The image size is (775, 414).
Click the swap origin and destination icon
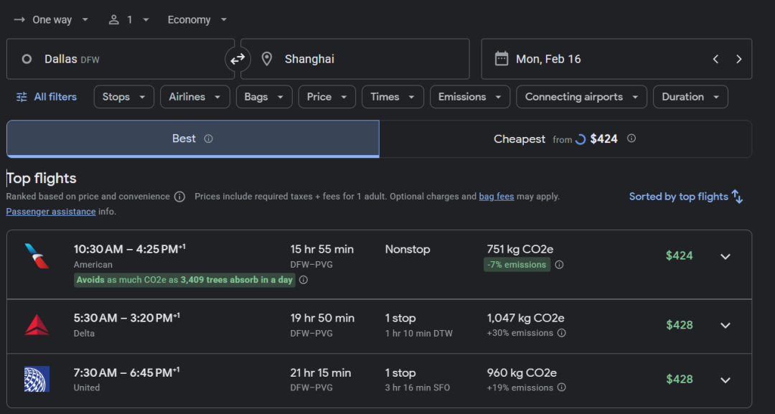click(x=238, y=59)
